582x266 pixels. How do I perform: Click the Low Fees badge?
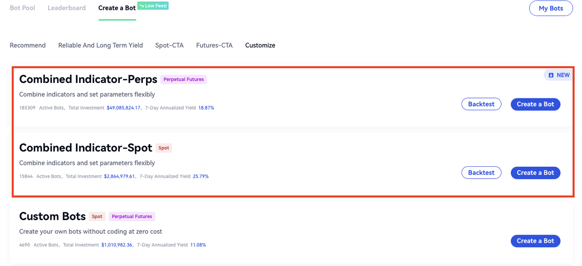coord(153,6)
